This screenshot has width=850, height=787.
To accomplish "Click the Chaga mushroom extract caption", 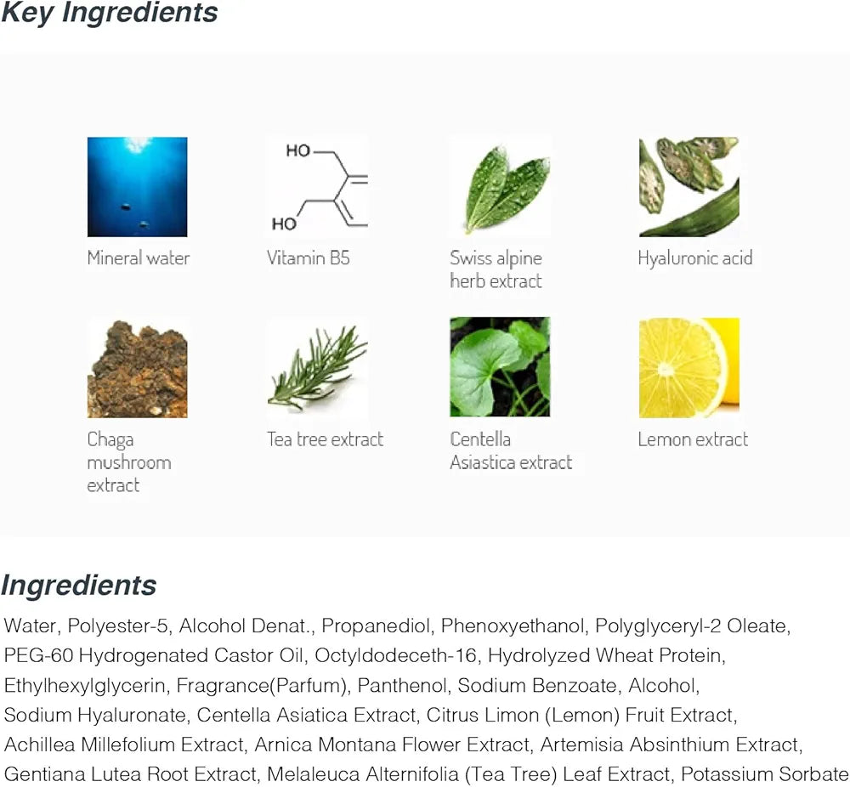I will 129,462.
